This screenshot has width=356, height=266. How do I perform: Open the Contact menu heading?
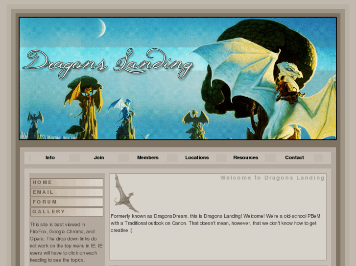click(294, 158)
